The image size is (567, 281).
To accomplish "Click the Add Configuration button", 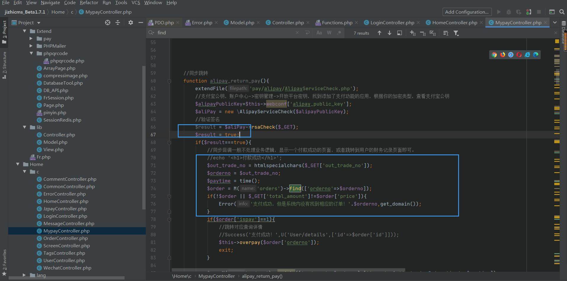I will click(466, 12).
